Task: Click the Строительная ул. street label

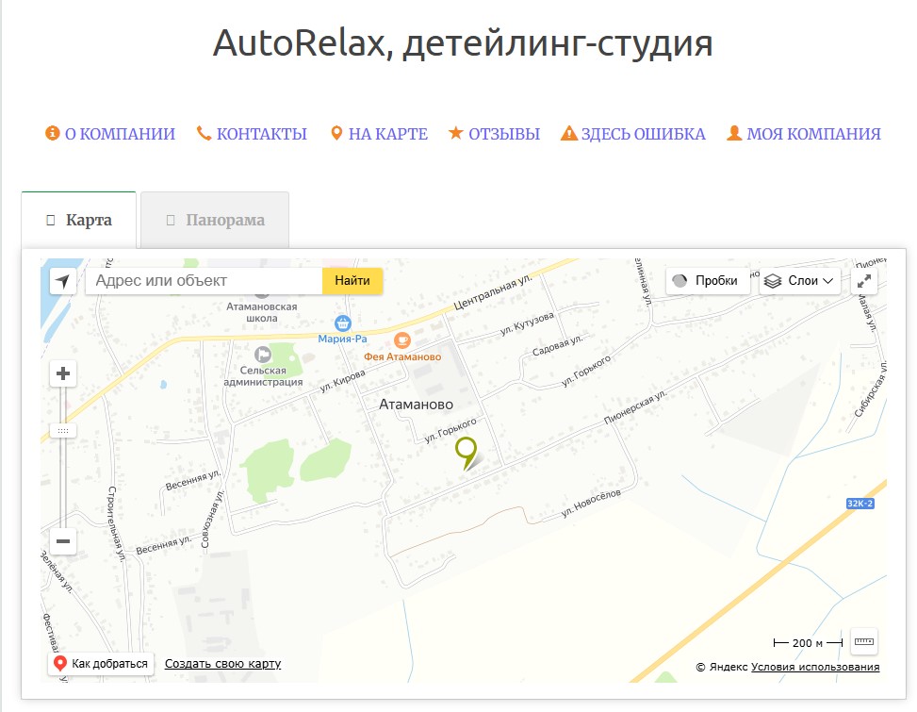Action: [x=116, y=523]
